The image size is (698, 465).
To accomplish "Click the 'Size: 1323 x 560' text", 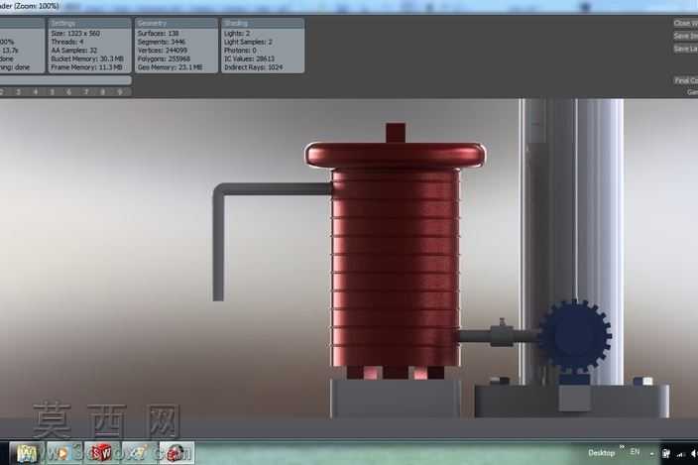I will [75, 34].
